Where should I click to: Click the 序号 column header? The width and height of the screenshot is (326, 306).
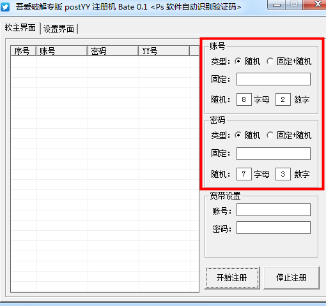click(23, 51)
